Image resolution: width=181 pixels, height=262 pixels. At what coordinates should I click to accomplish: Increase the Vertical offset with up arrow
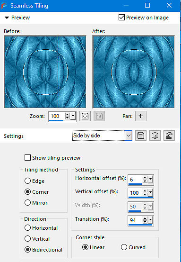click(x=145, y=191)
